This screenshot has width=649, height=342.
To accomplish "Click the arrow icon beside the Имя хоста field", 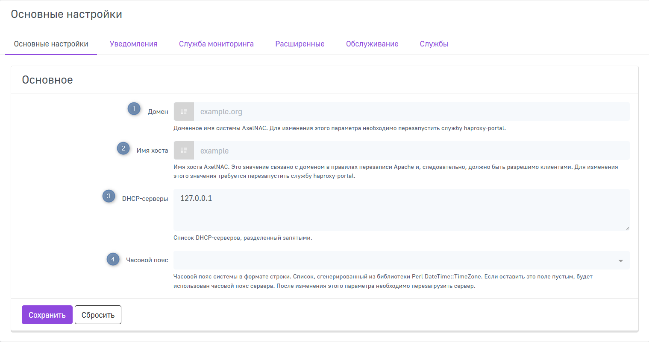I will click(x=184, y=151).
